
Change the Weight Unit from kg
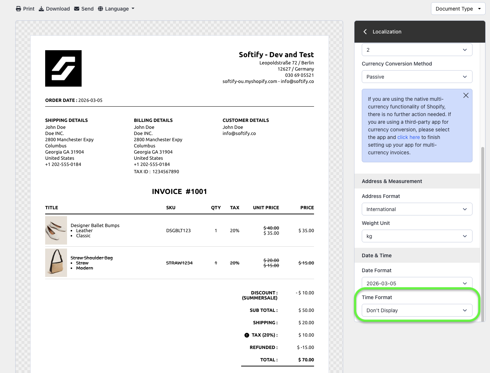tap(417, 236)
